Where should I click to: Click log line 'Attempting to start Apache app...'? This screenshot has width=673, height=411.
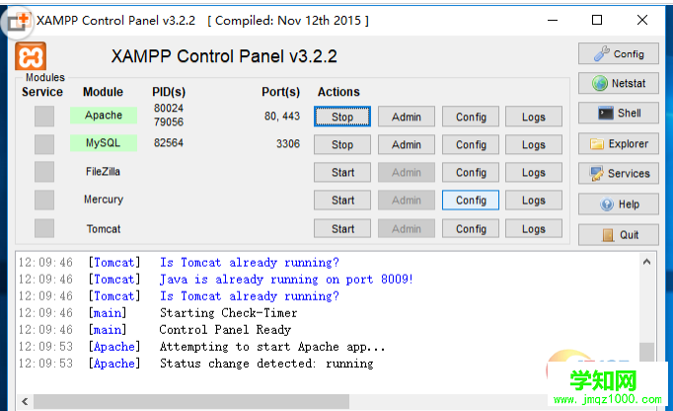[272, 347]
